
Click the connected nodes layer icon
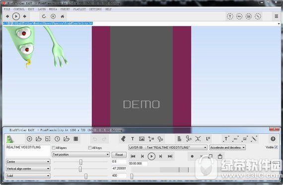click(x=151, y=139)
